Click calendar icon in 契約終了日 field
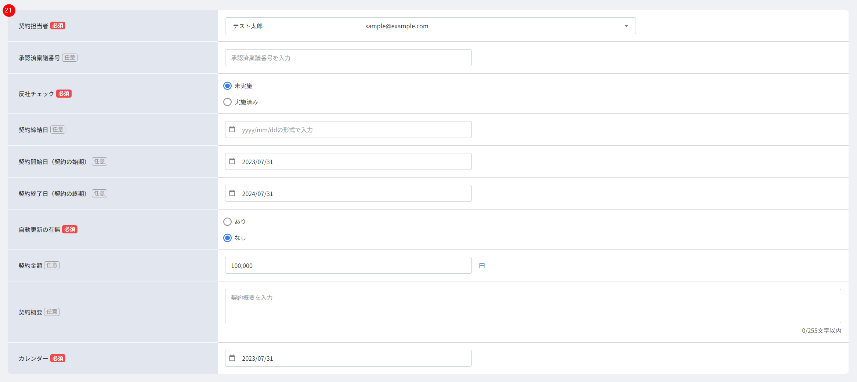This screenshot has width=857, height=382. 232,193
